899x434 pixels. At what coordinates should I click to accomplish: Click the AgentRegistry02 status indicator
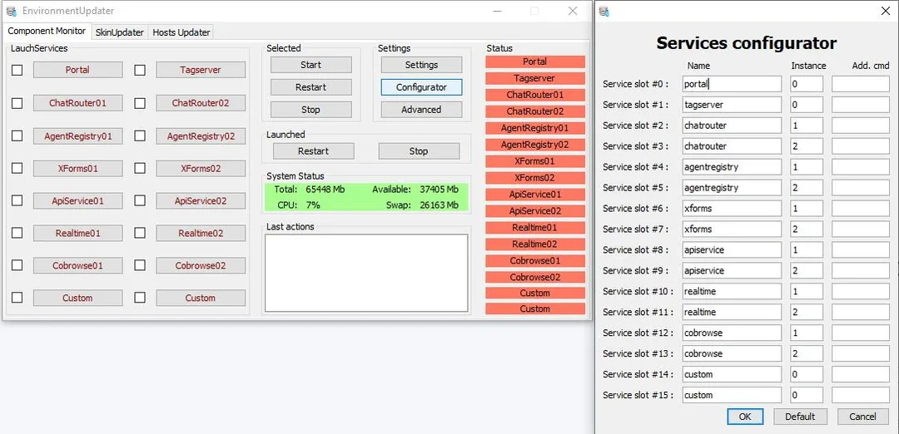click(x=535, y=145)
